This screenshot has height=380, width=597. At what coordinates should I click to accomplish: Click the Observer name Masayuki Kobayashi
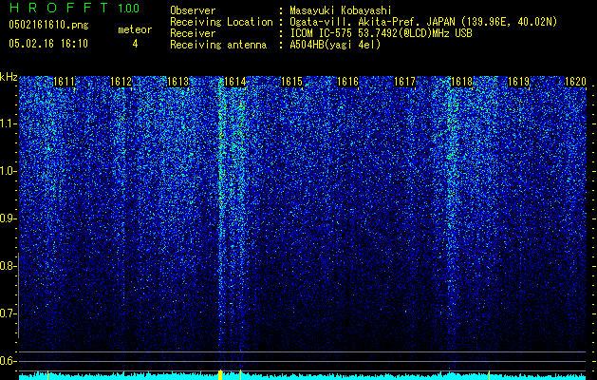pos(341,10)
